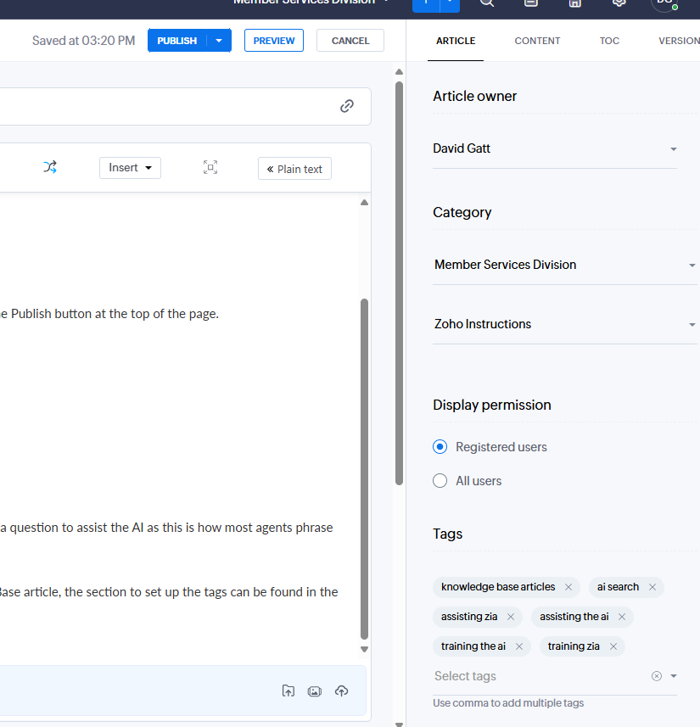Click the Preview button
Viewport: 700px width, 727px height.
tap(273, 41)
